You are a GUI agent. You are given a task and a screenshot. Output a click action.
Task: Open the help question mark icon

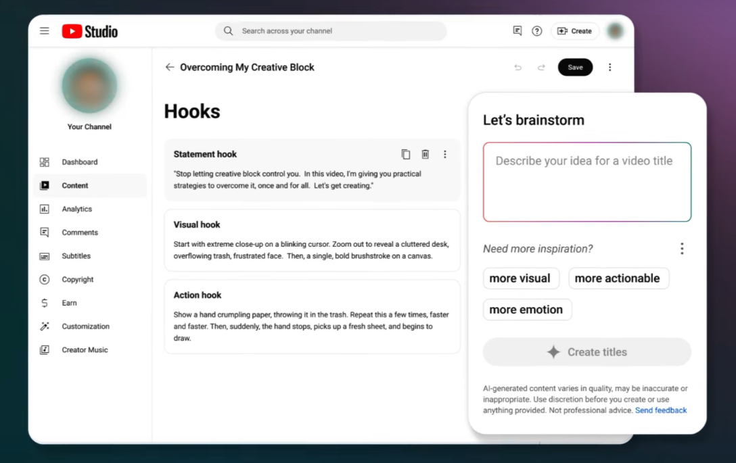[x=536, y=31]
